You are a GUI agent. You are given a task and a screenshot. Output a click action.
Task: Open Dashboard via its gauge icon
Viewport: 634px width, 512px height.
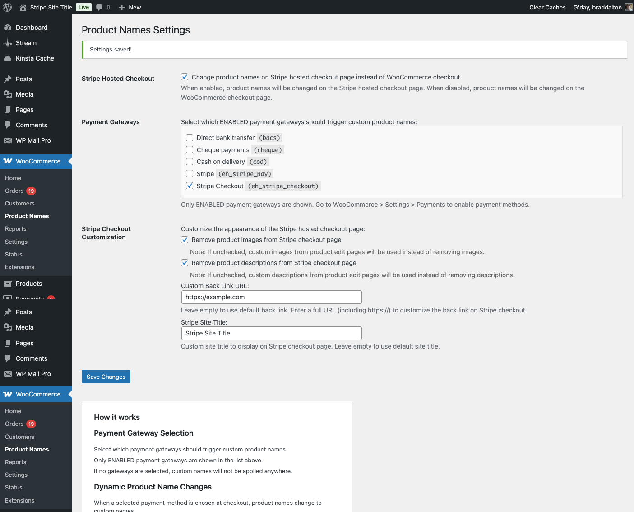(8, 28)
